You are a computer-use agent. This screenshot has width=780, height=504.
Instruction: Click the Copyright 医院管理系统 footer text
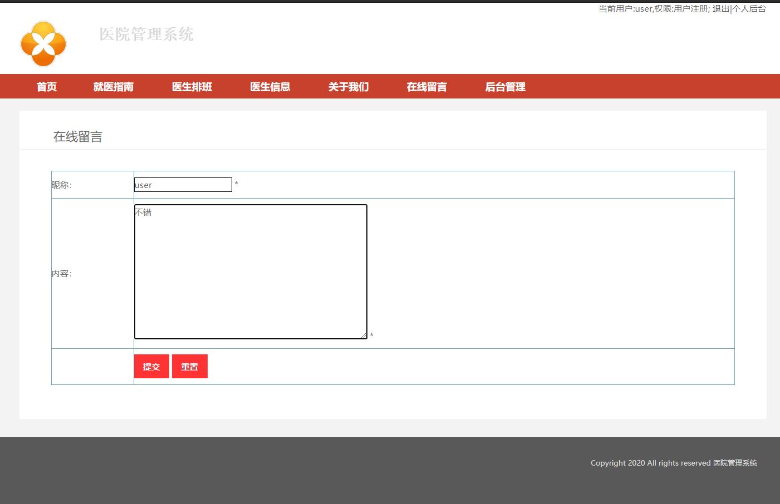point(674,462)
